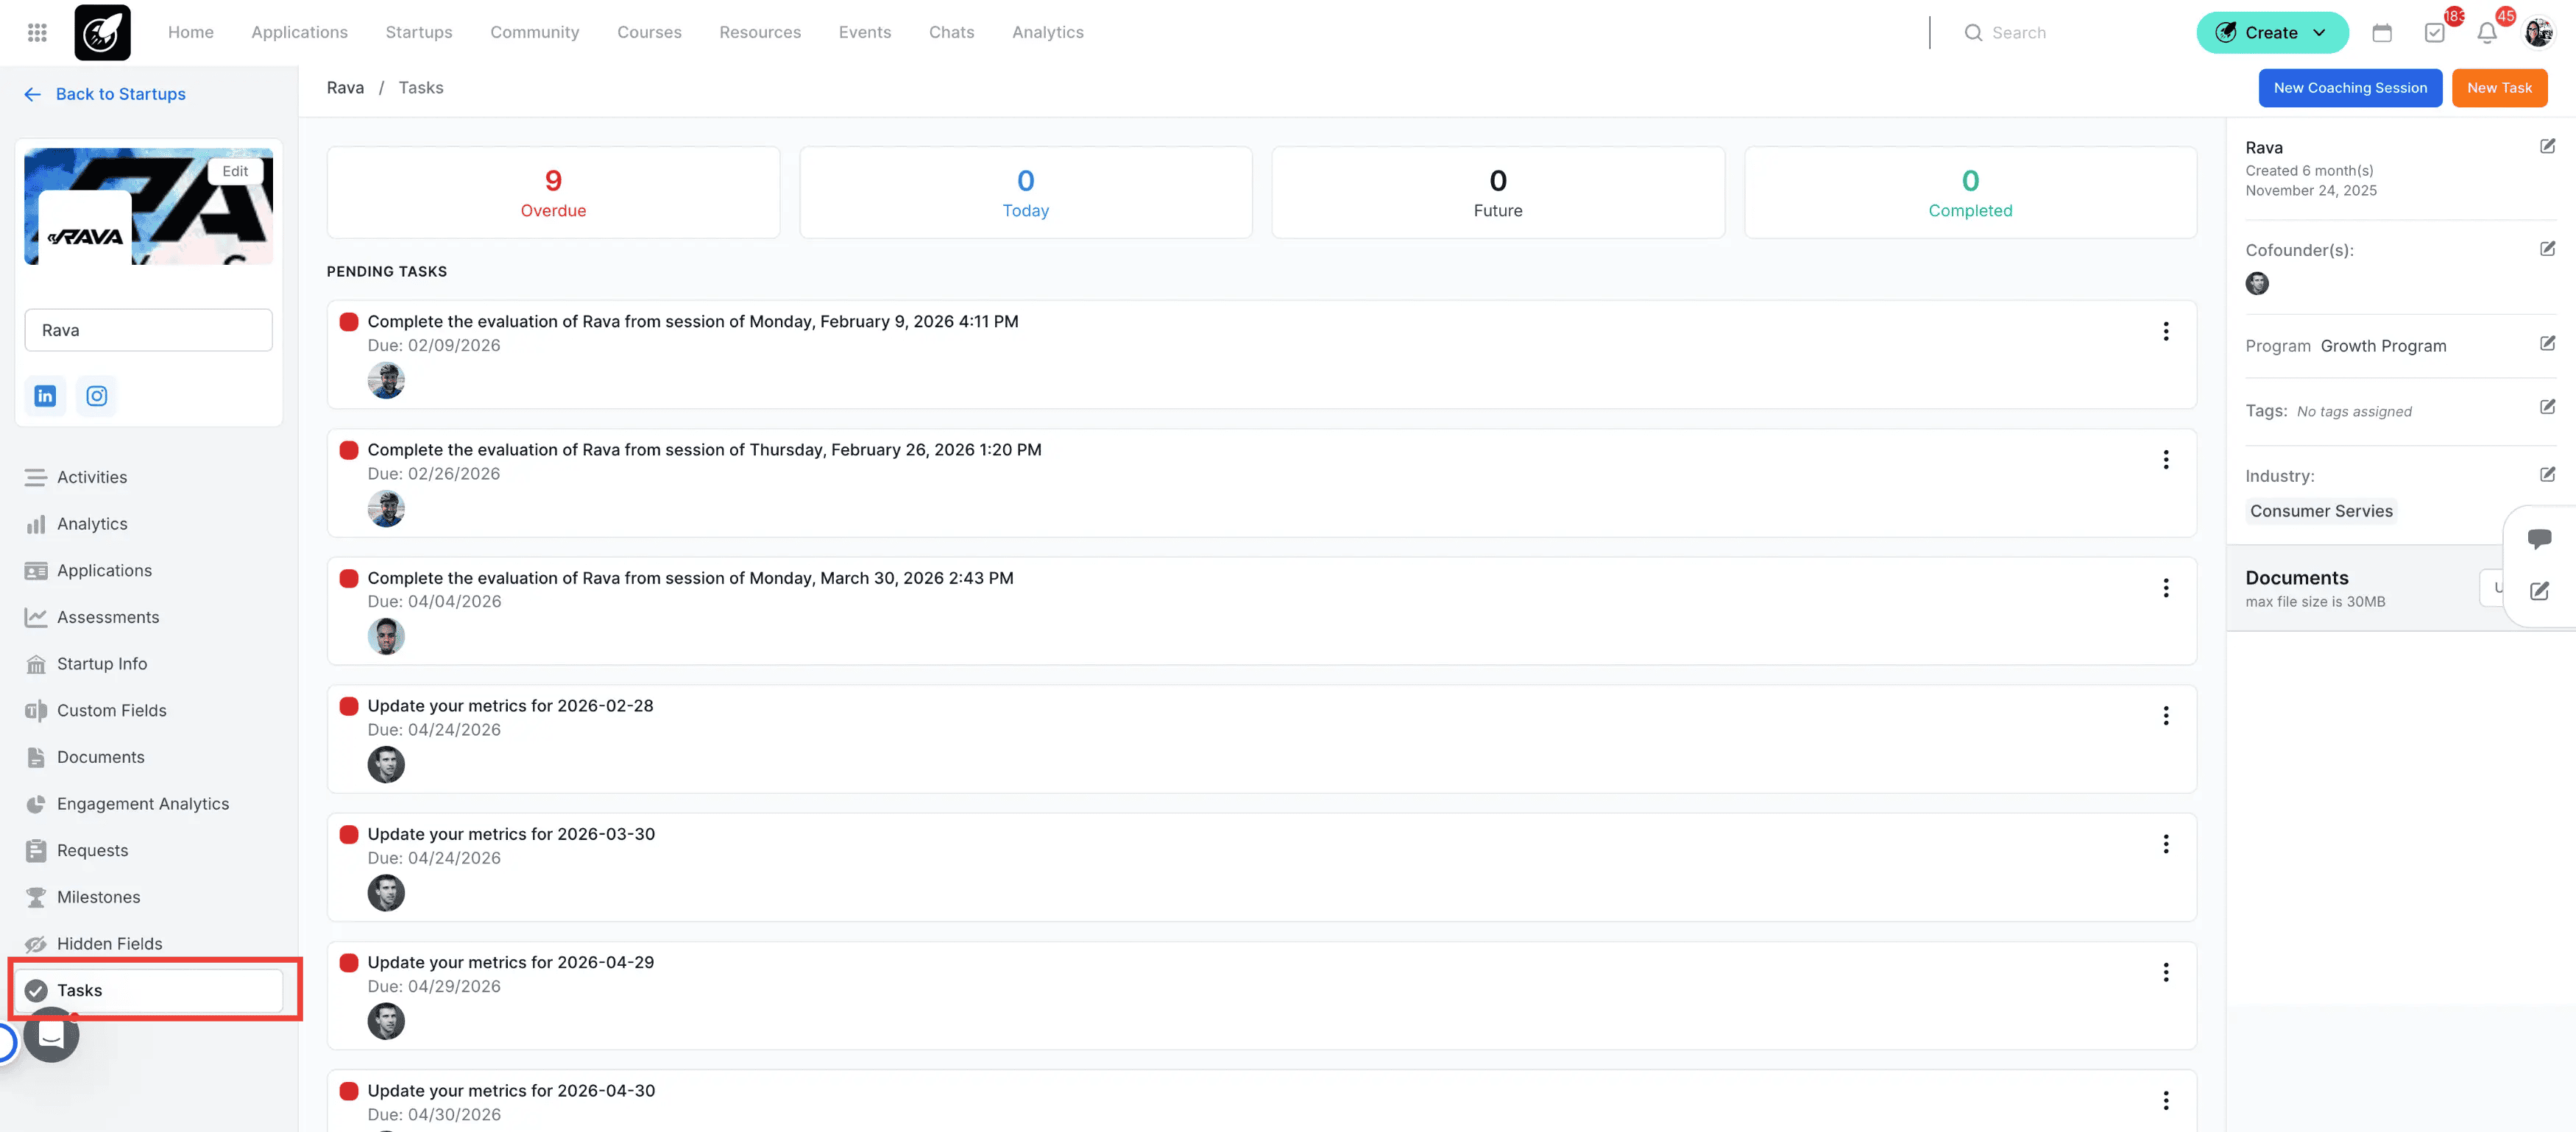Open Applications in top navigation
This screenshot has height=1132, width=2576.
tap(299, 32)
